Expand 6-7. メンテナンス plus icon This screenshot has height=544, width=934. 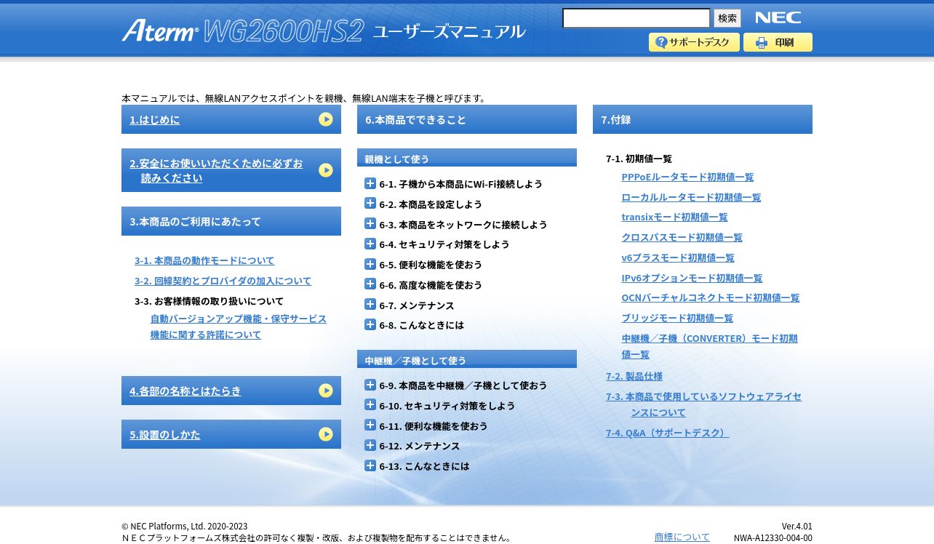[370, 305]
